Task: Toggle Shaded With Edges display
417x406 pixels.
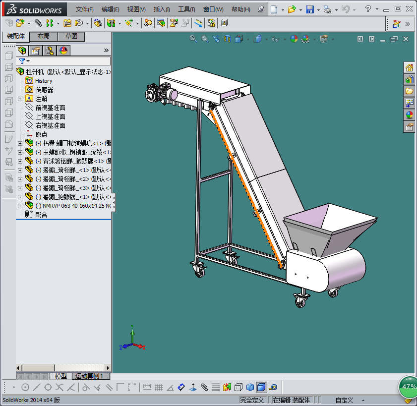Action: (261, 387)
